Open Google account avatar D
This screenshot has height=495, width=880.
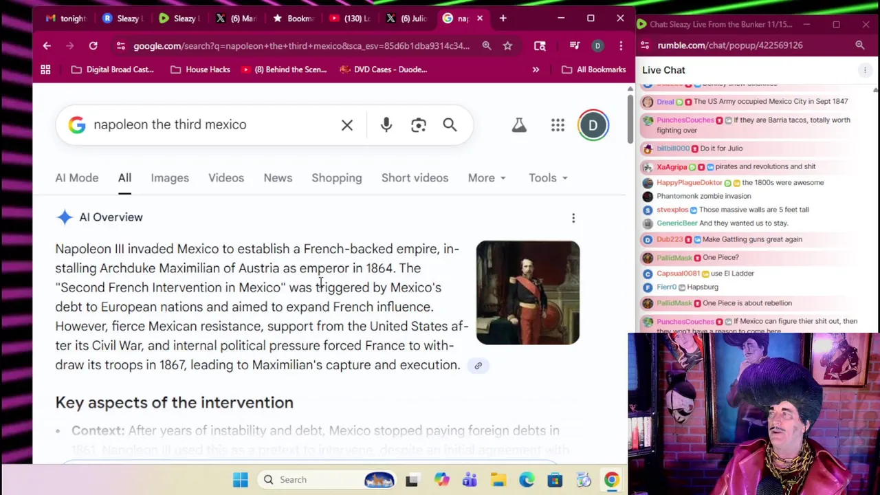point(593,125)
